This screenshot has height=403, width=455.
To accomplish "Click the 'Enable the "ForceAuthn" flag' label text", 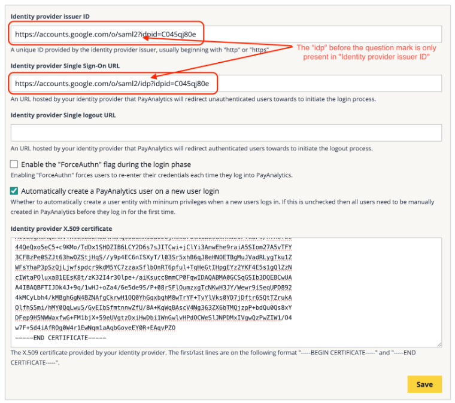I will coord(106,164).
